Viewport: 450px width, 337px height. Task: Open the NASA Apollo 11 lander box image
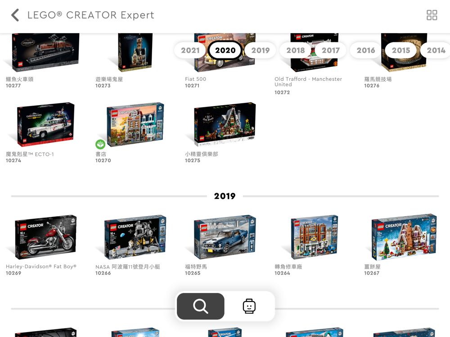point(135,237)
